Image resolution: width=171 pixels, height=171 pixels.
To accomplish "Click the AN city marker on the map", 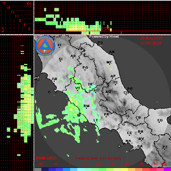I will (x=112, y=52).
